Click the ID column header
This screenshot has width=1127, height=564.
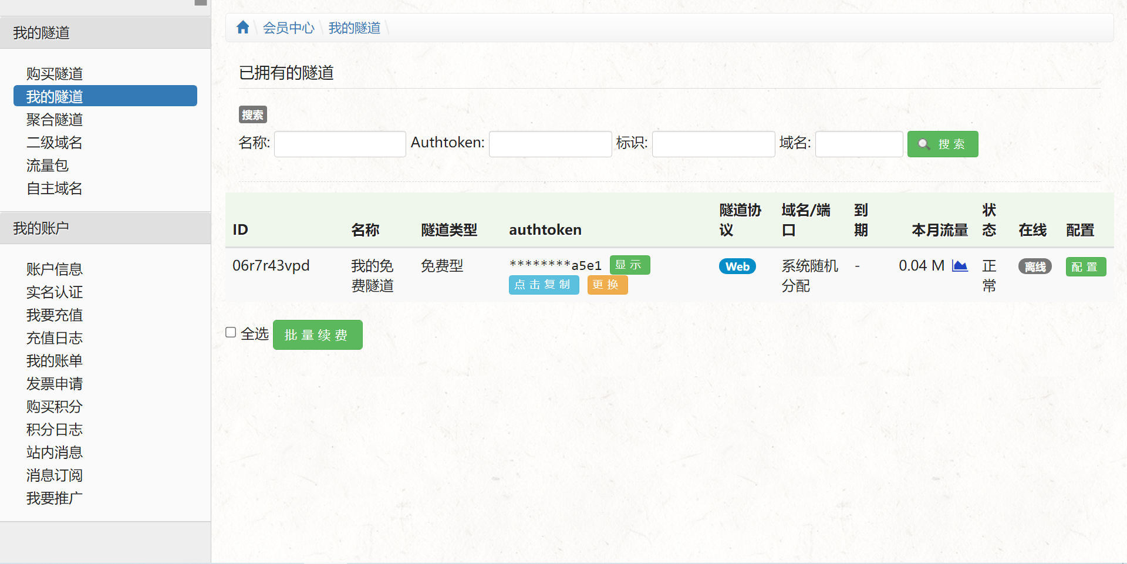(x=241, y=229)
